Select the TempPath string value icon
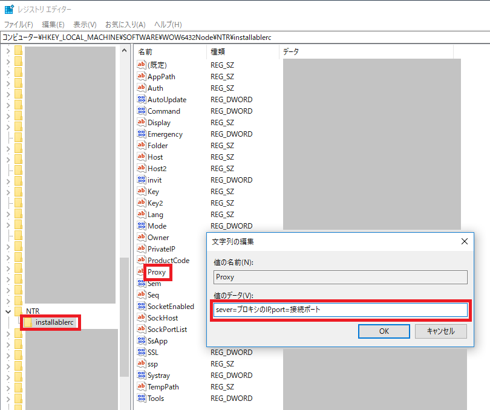Image resolution: width=490 pixels, height=410 pixels. click(x=142, y=386)
